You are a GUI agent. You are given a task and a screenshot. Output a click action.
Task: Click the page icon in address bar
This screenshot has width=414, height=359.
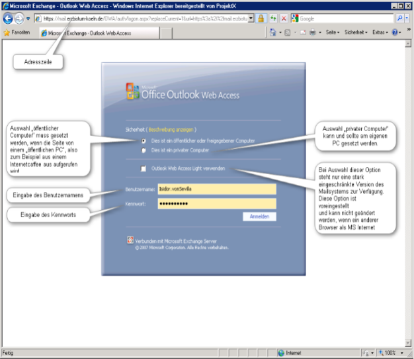[38, 19]
